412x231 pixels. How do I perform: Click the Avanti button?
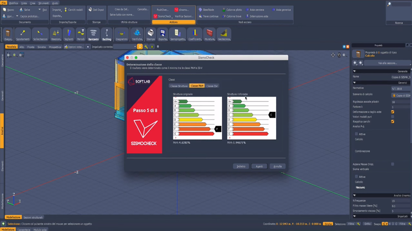coord(259,166)
